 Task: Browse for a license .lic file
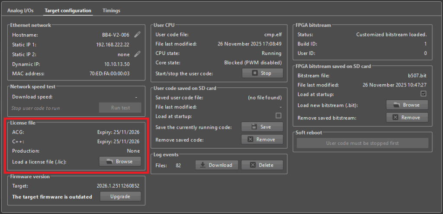click(x=120, y=161)
